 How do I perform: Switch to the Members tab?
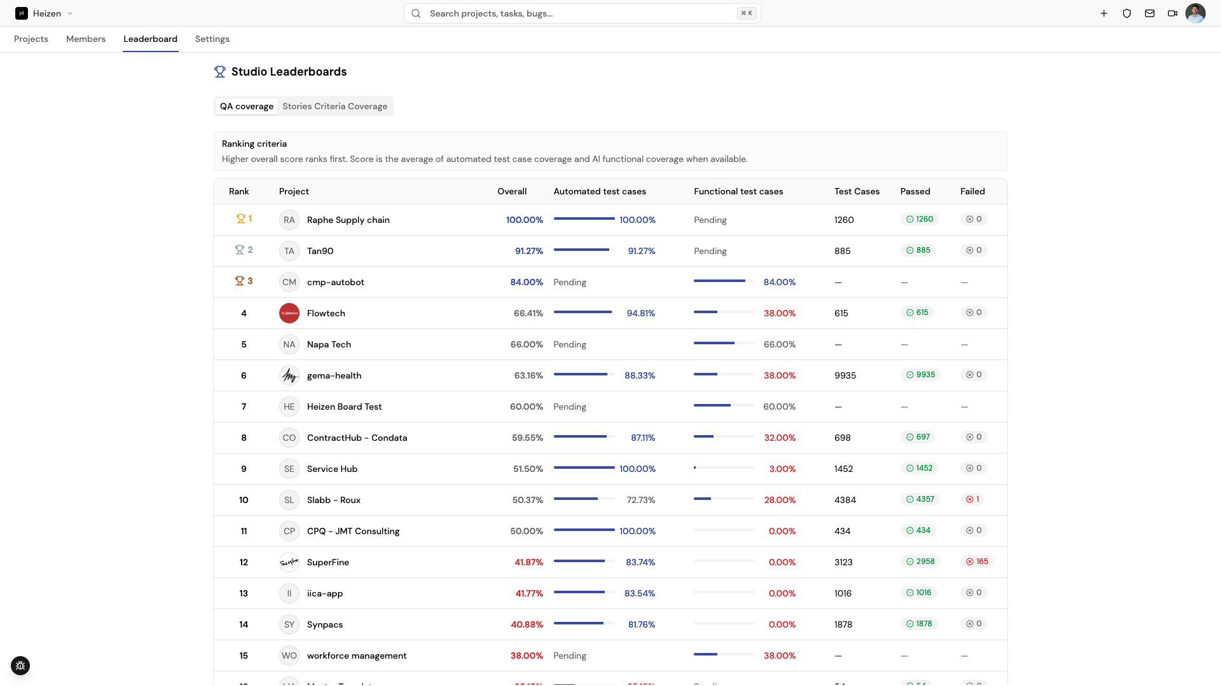click(86, 39)
